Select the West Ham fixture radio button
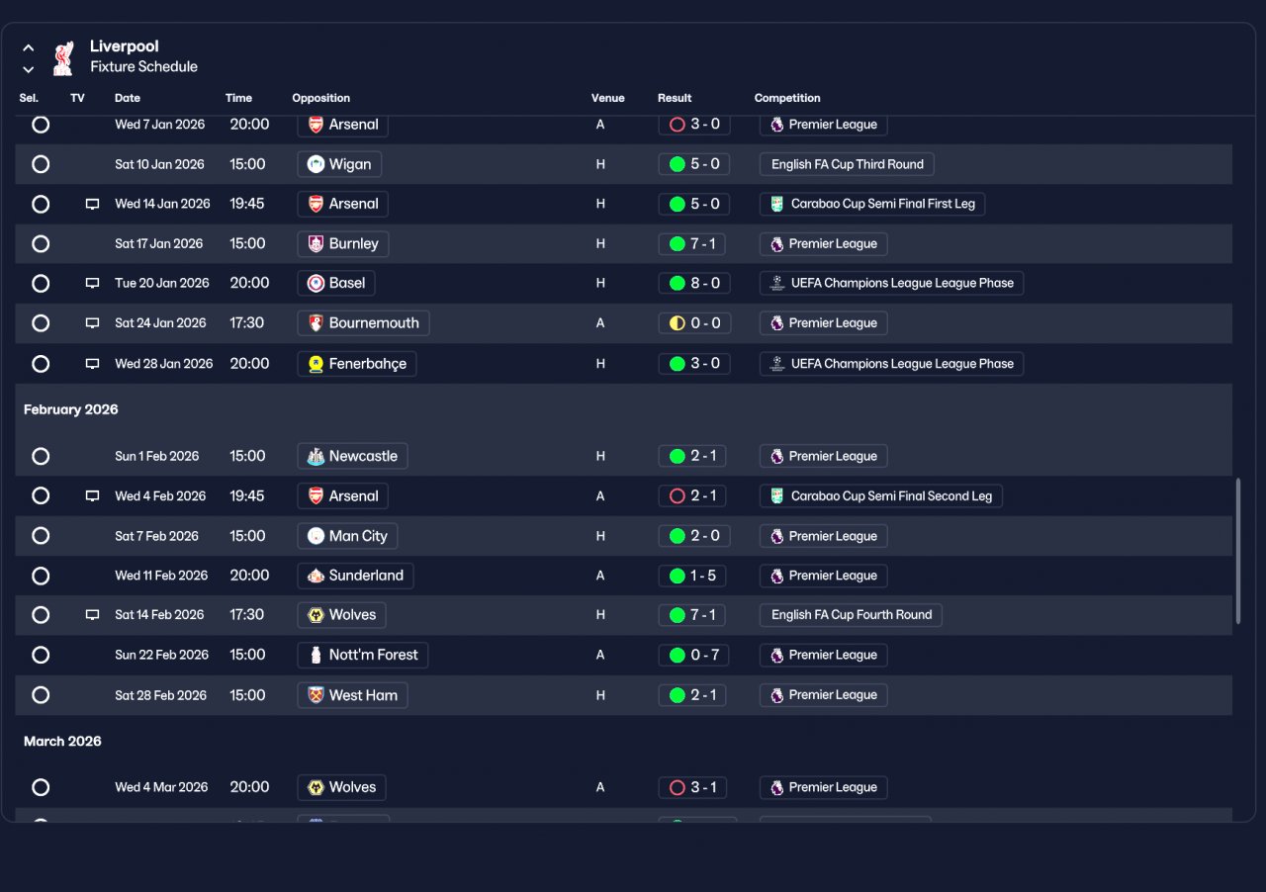Image resolution: width=1266 pixels, height=892 pixels. (x=41, y=694)
